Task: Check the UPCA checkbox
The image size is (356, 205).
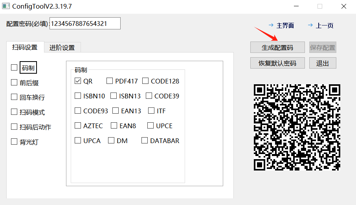Action: pos(78,140)
